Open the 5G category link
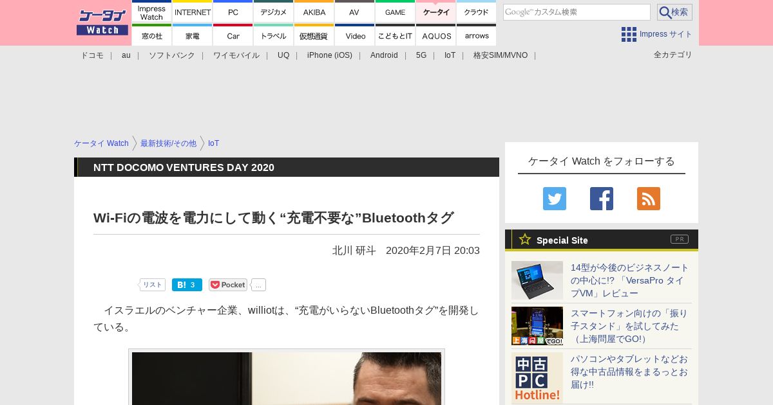This screenshot has width=773, height=405. tap(421, 55)
